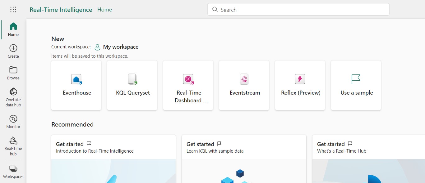The height and width of the screenshot is (183, 425).
Task: Choose the Use a sample flag card
Action: pos(356,85)
